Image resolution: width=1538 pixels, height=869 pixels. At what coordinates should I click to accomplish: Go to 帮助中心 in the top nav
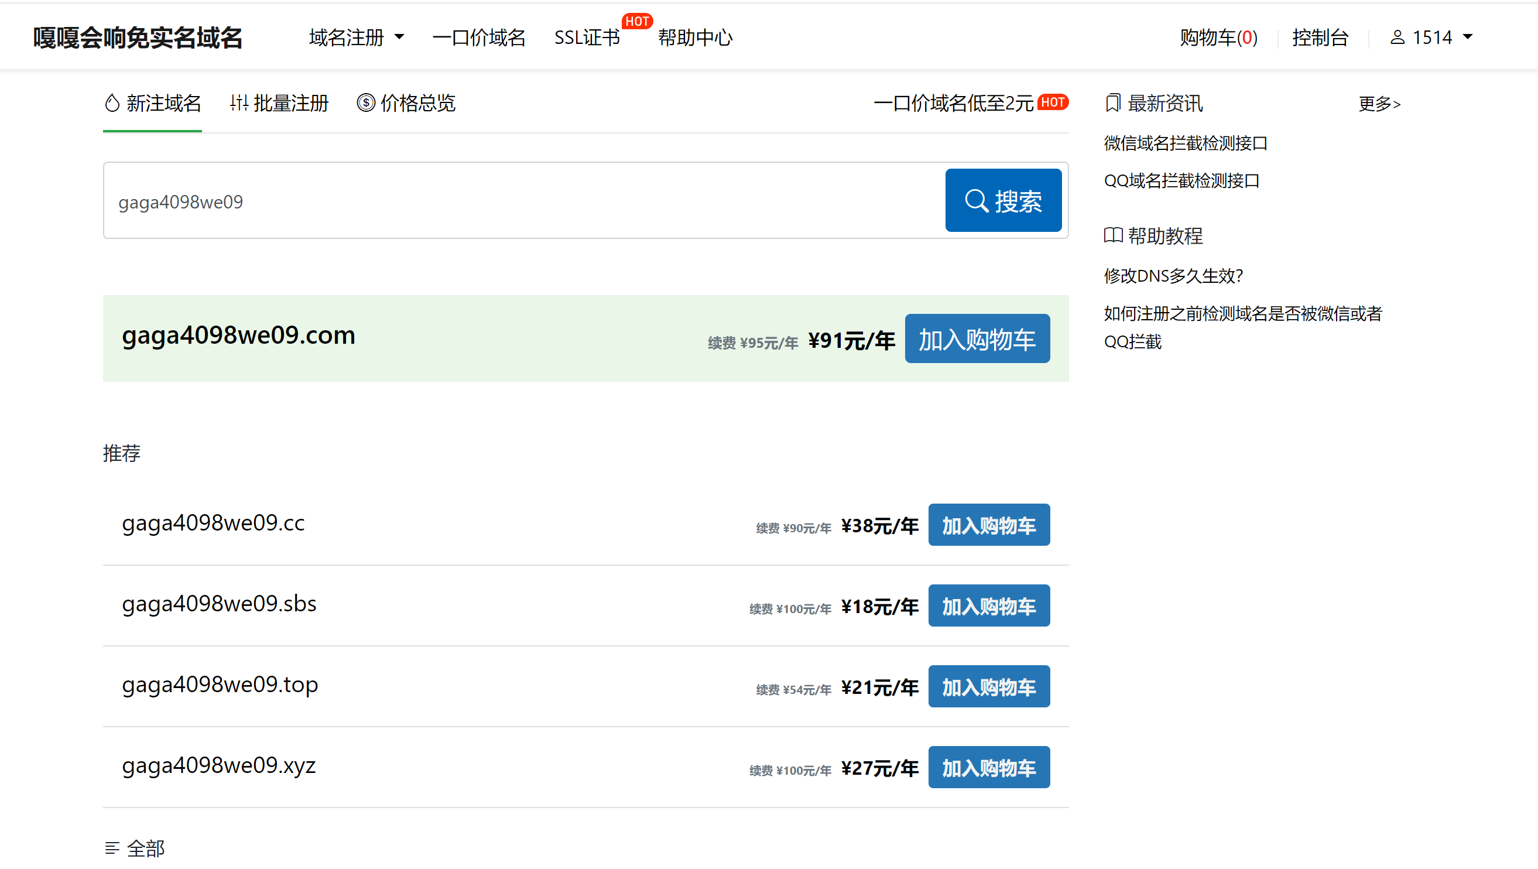[695, 37]
